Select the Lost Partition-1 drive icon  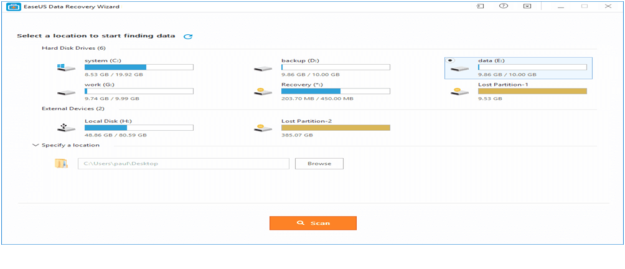459,92
